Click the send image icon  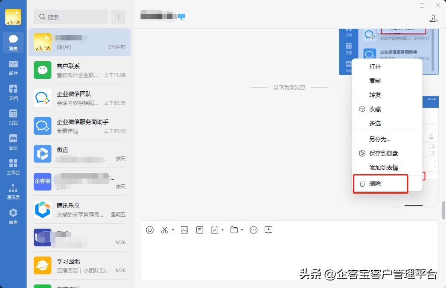[x=184, y=230]
